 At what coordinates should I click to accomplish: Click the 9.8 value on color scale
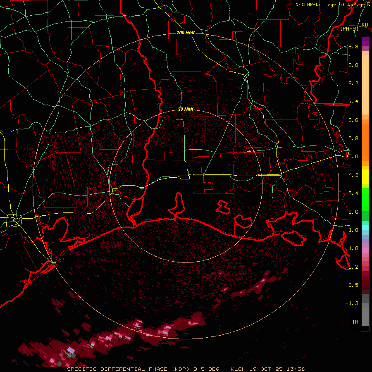(x=353, y=46)
